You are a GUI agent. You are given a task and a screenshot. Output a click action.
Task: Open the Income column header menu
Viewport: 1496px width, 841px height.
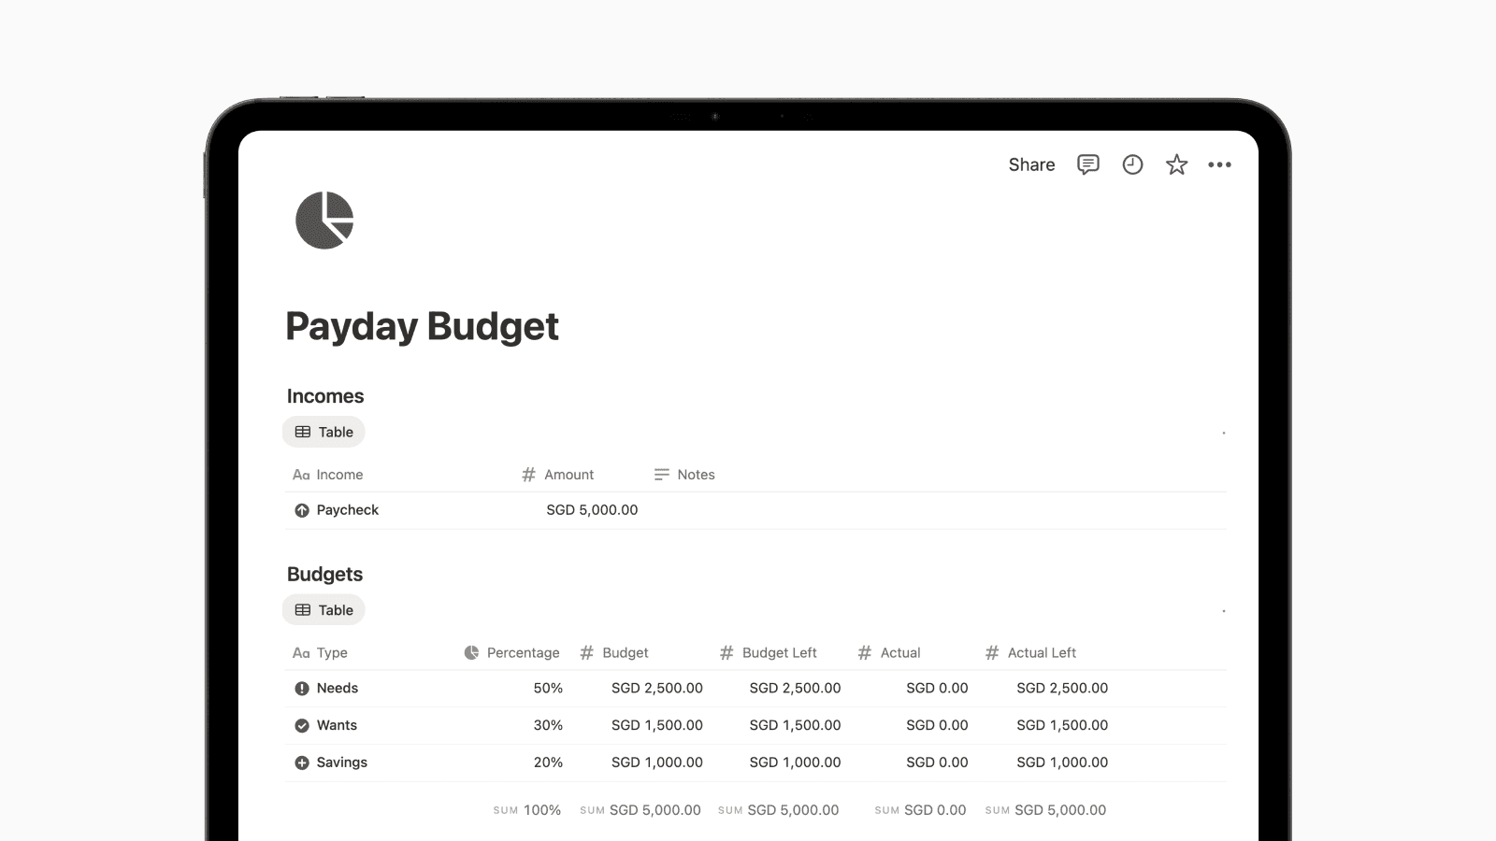[327, 475]
